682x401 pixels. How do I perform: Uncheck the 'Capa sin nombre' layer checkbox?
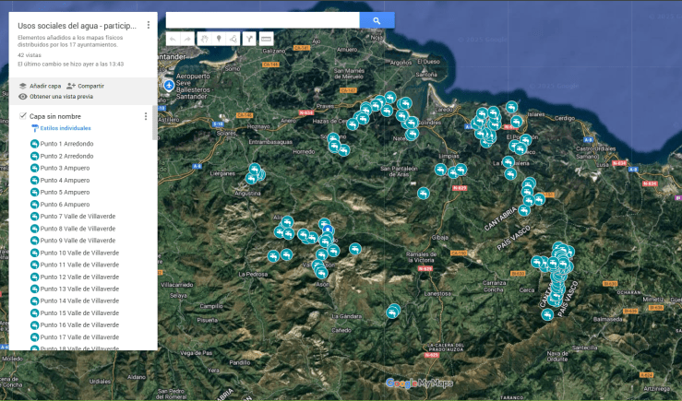23,116
